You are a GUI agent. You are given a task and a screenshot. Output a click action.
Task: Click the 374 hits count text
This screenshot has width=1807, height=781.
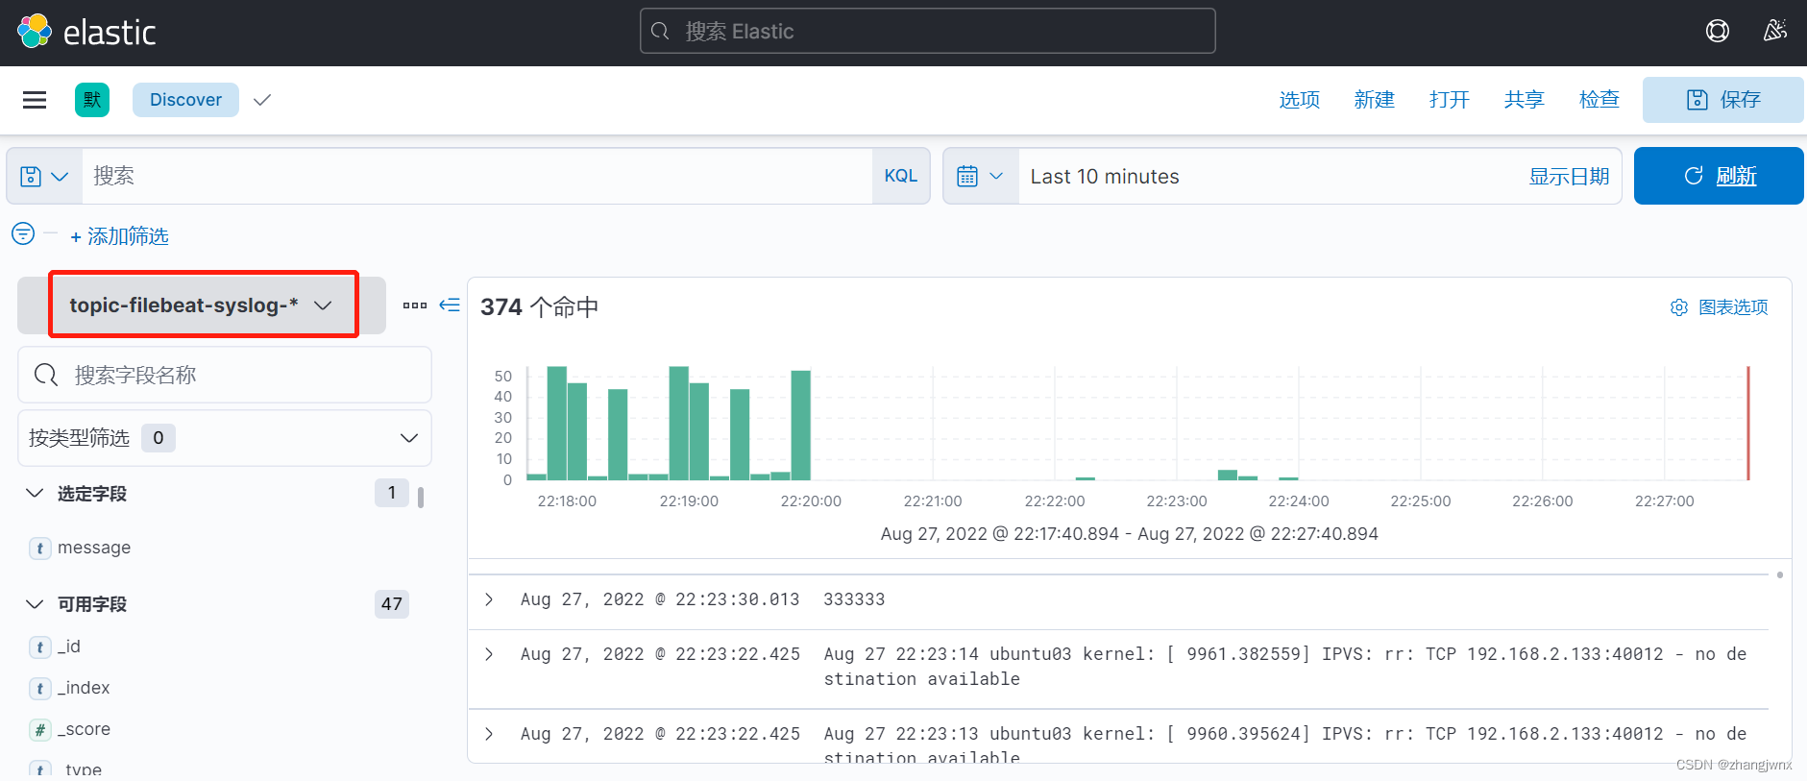(x=540, y=307)
